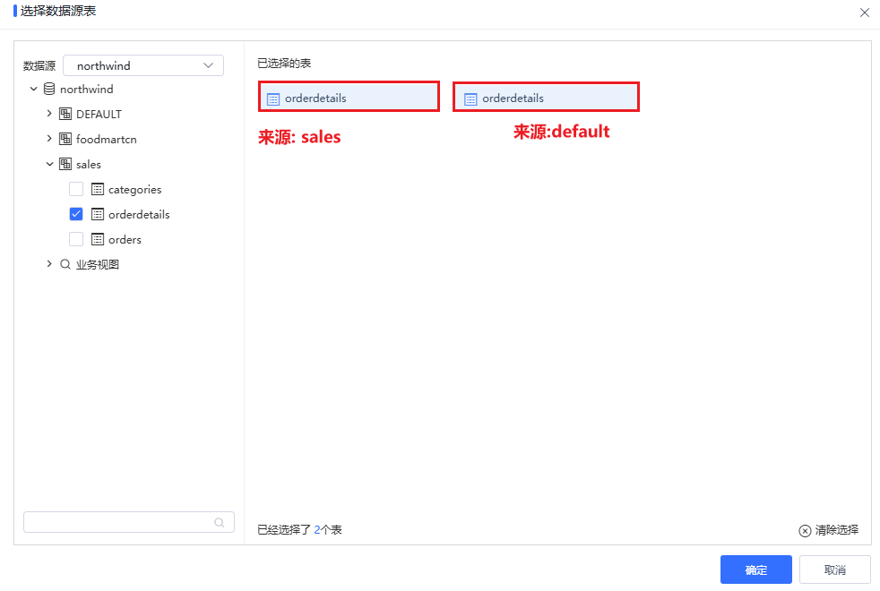
Task: Click the search magnifier icon in search box
Action: pyautogui.click(x=219, y=523)
